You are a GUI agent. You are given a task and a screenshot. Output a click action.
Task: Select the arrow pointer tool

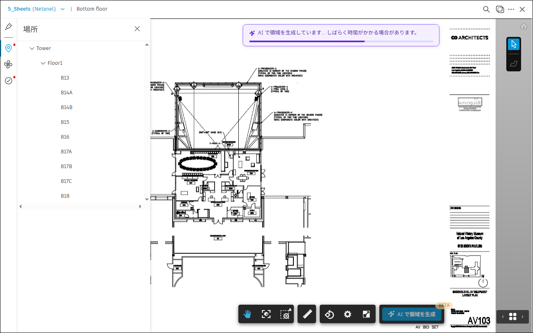click(514, 44)
